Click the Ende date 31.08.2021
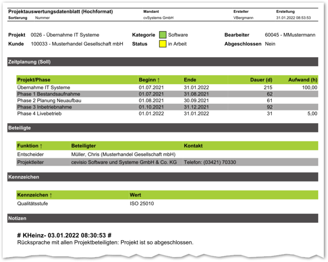Screen dimensions: 328x262 [x=196, y=94]
